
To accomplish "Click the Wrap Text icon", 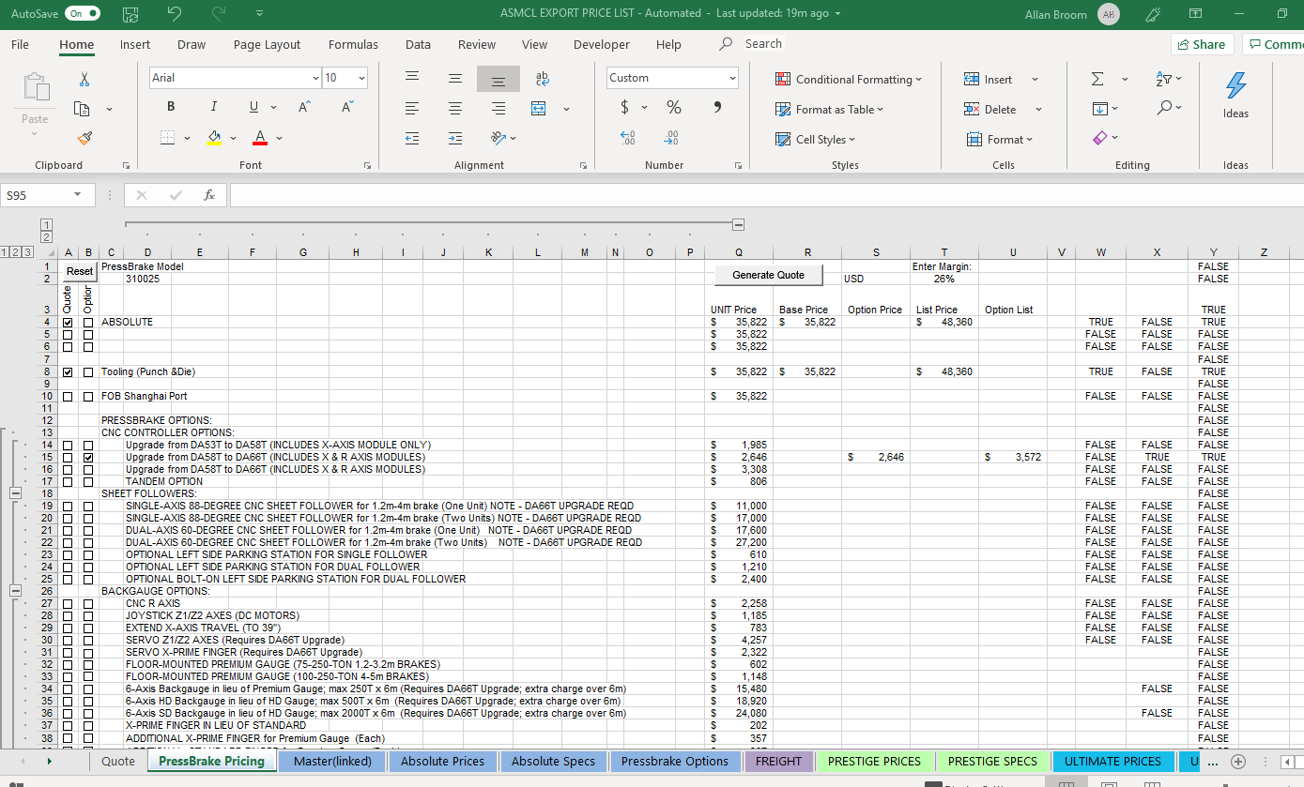I will [x=543, y=79].
